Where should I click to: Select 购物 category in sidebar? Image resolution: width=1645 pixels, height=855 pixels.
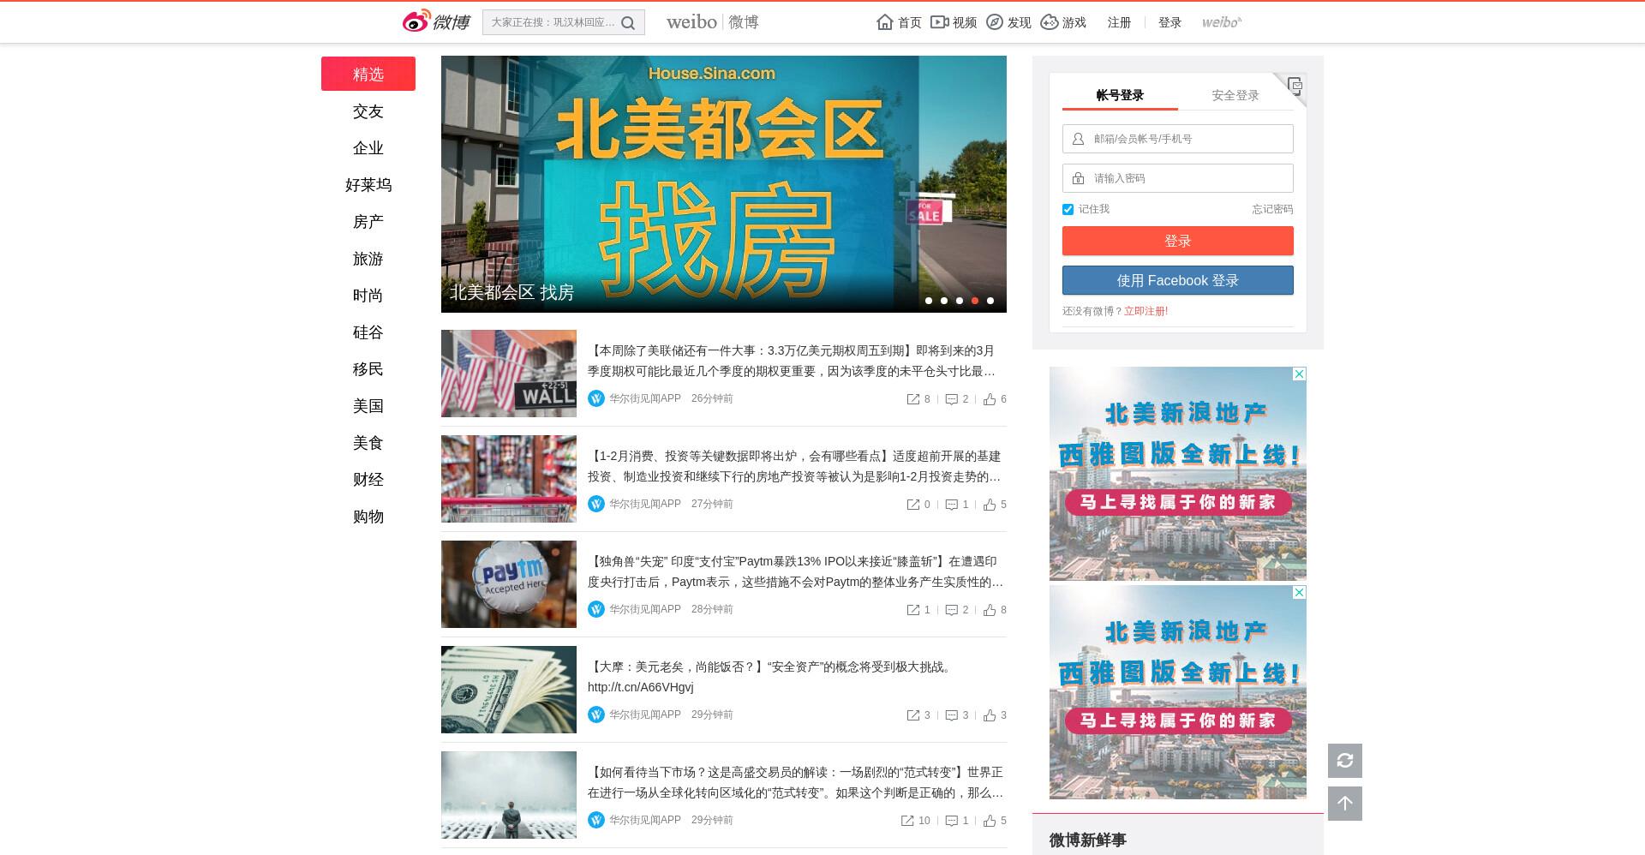pyautogui.click(x=368, y=517)
